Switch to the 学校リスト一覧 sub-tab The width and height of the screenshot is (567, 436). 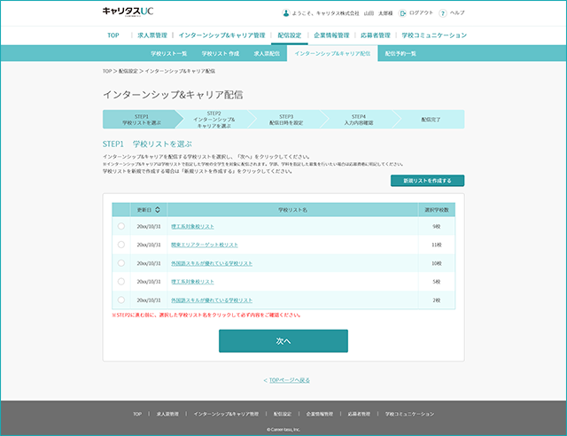[169, 53]
